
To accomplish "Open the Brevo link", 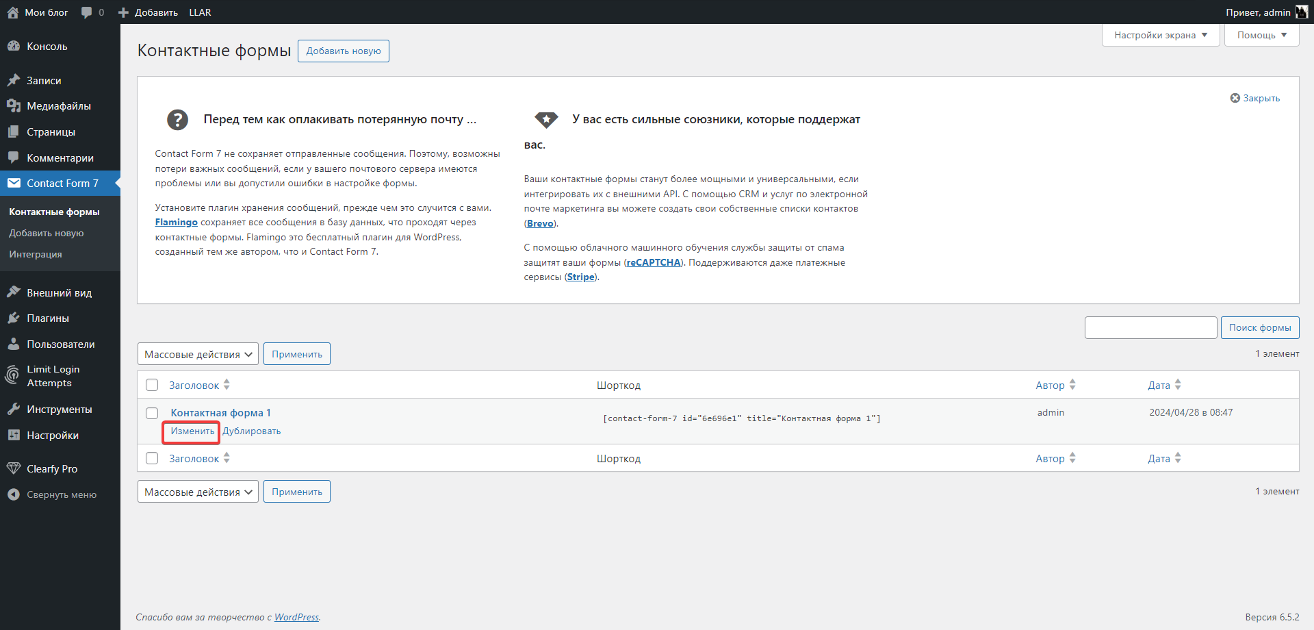I will click(540, 223).
